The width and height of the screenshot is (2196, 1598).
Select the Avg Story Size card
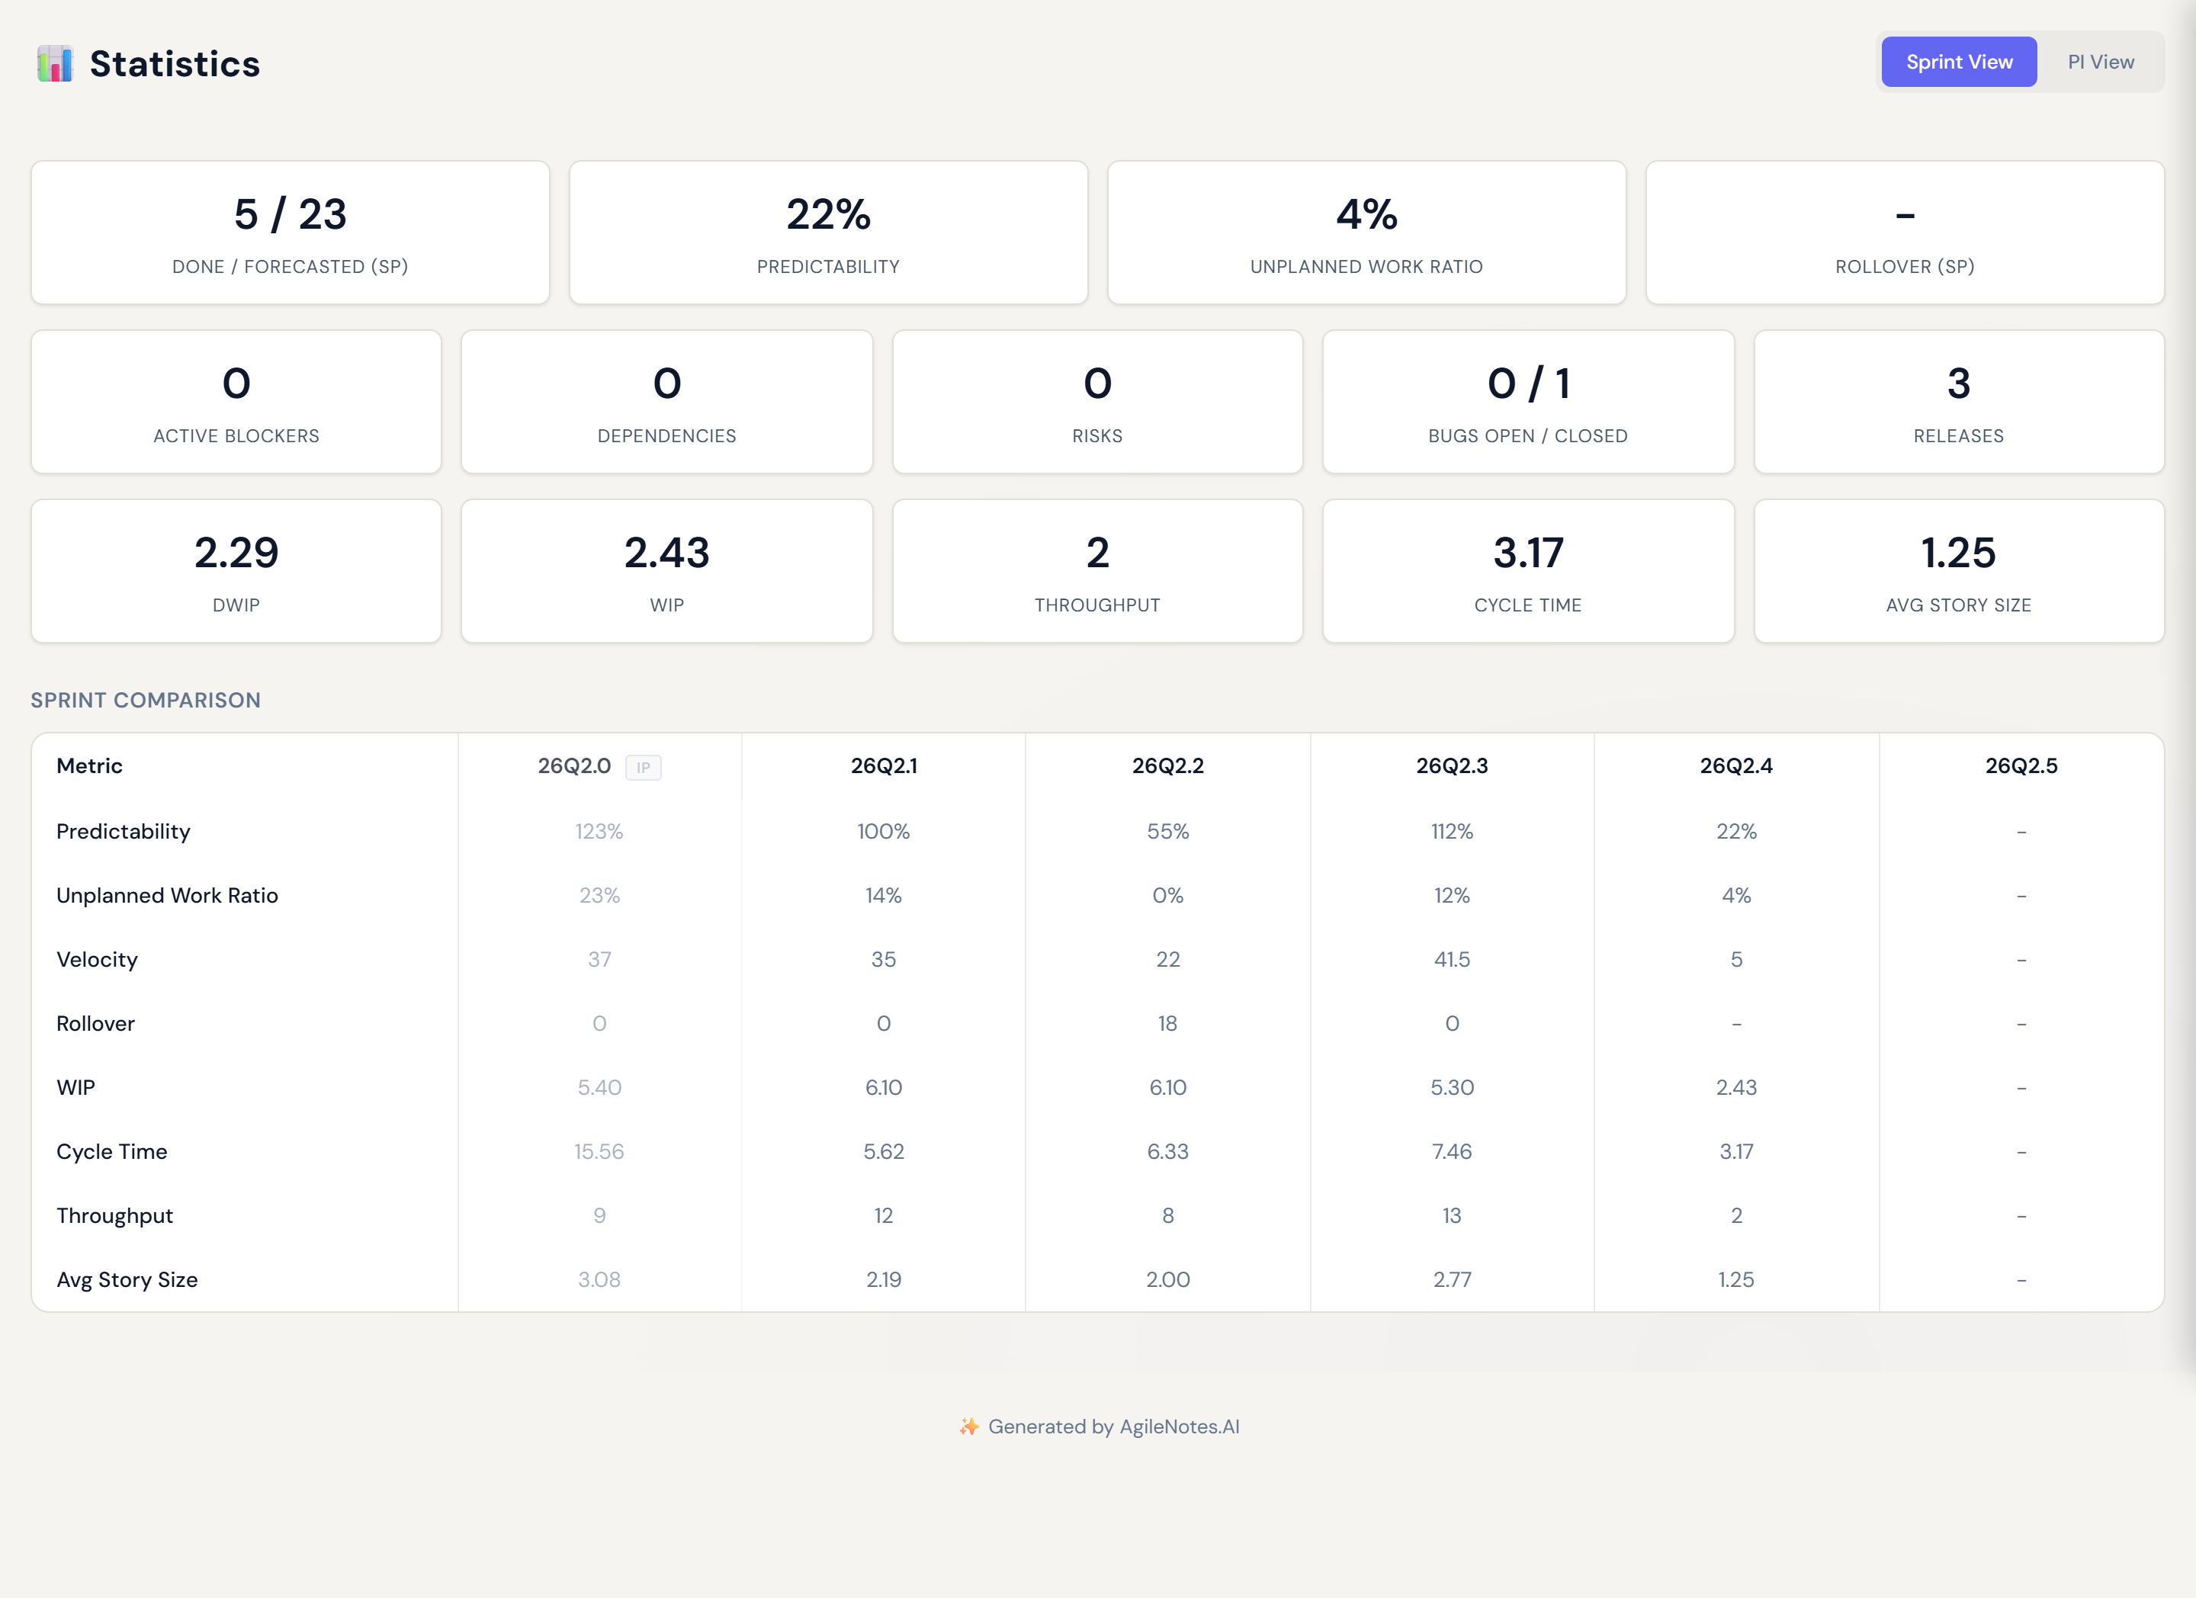(1959, 571)
